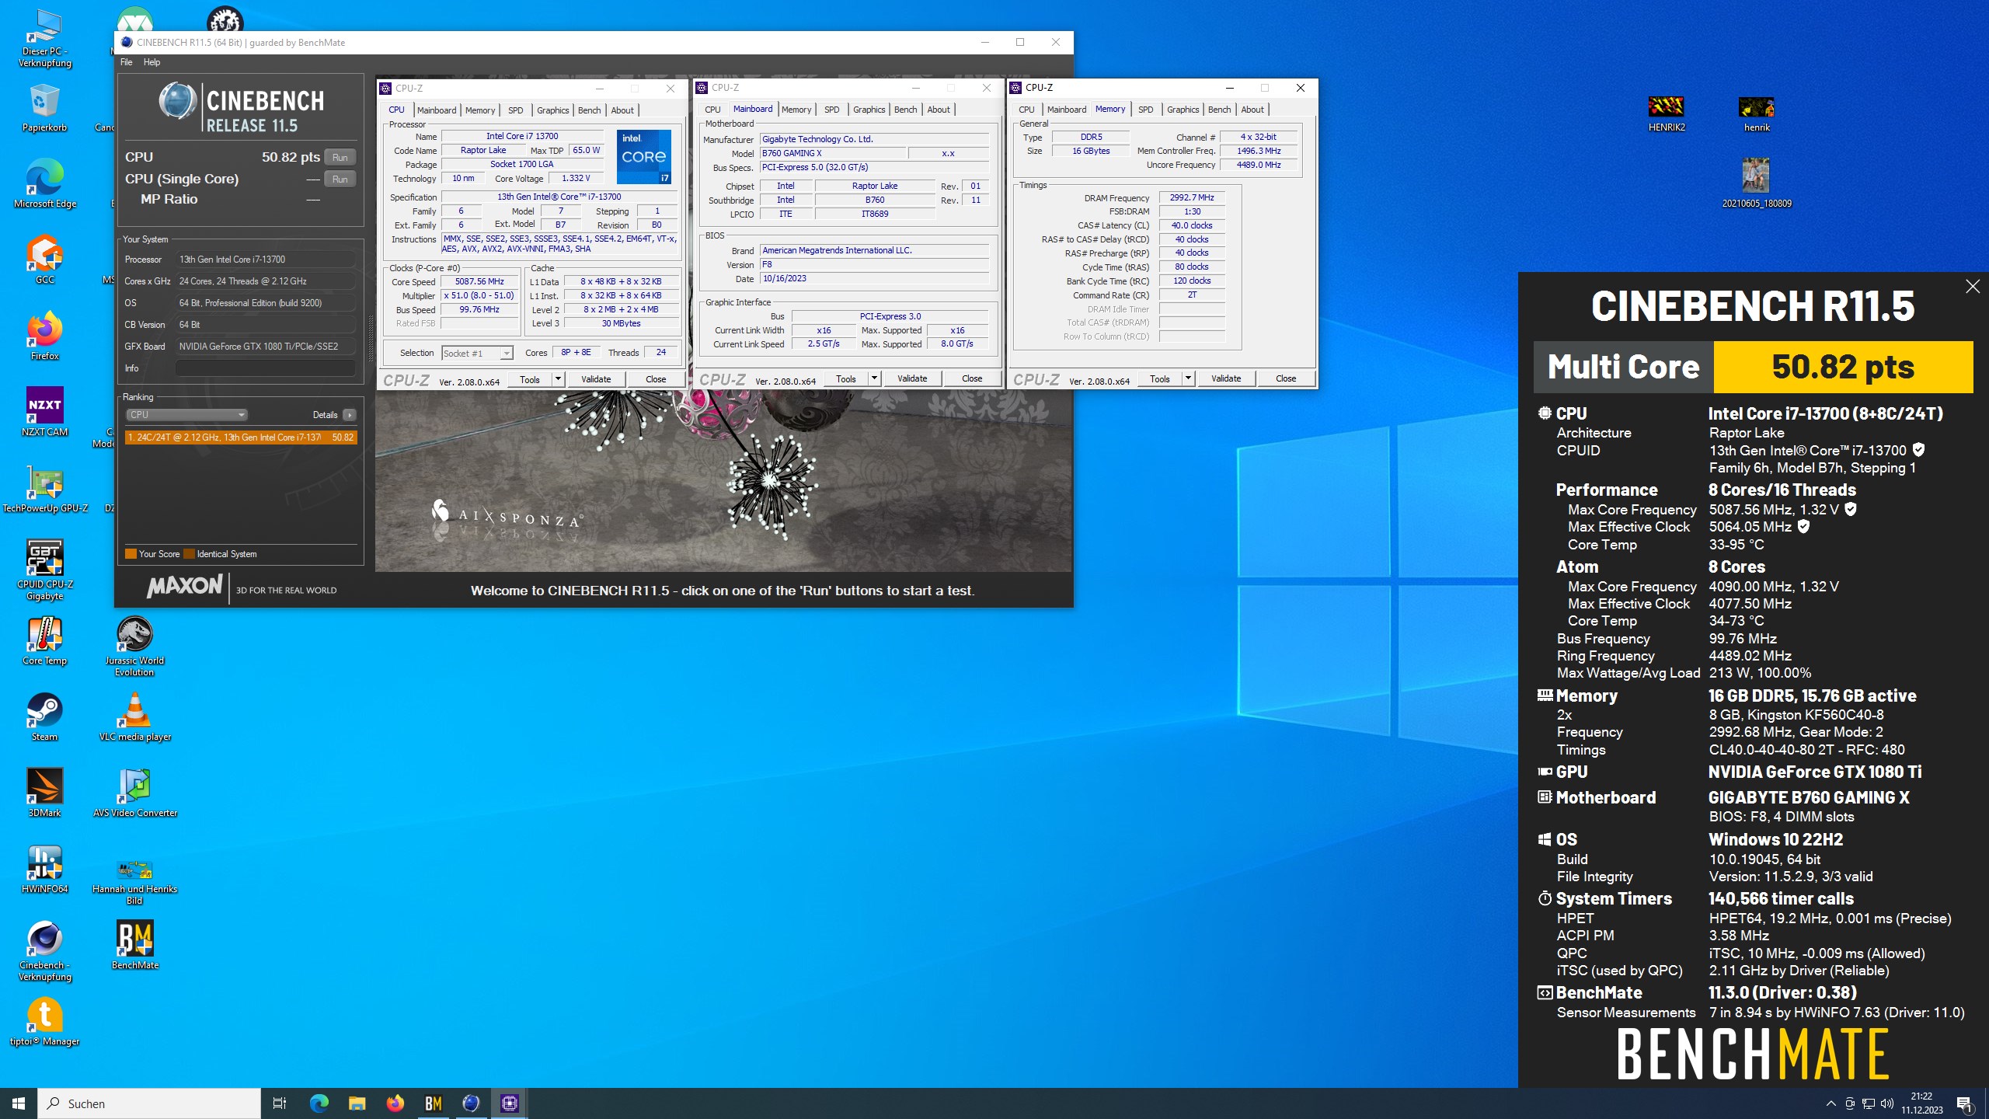The image size is (1989, 1119).
Task: Open SPD tab in second CPU-Z window
Action: click(x=831, y=110)
